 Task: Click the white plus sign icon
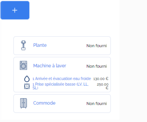pos(15,10)
